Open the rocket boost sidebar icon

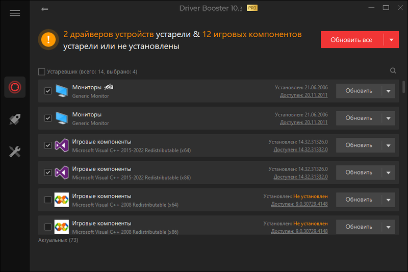tap(15, 119)
